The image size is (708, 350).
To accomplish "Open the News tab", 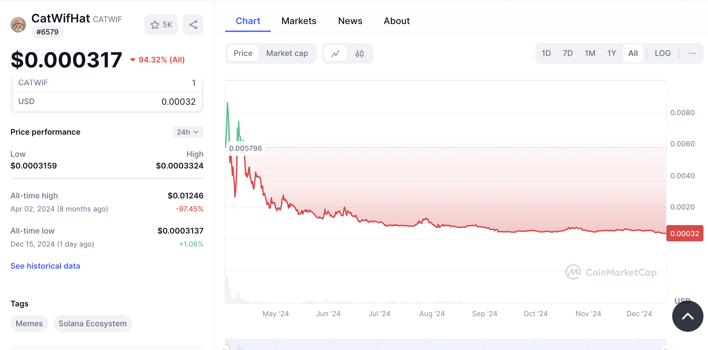I will [350, 21].
